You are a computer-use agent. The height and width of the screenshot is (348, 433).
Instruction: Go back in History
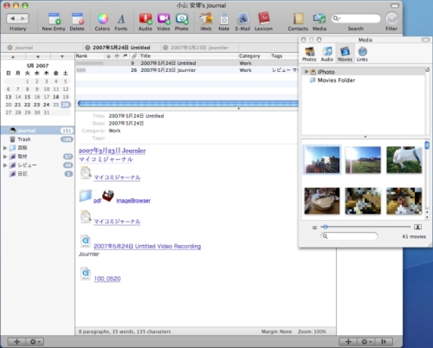12,18
